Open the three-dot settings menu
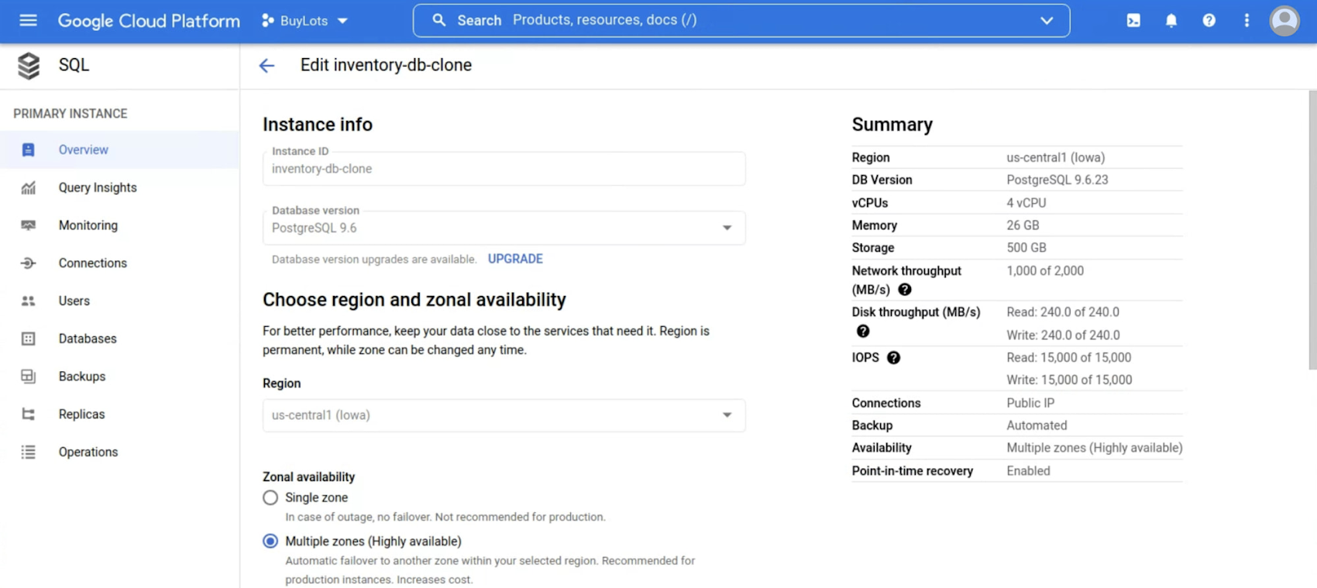Viewport: 1317px width, 588px height. (x=1247, y=20)
